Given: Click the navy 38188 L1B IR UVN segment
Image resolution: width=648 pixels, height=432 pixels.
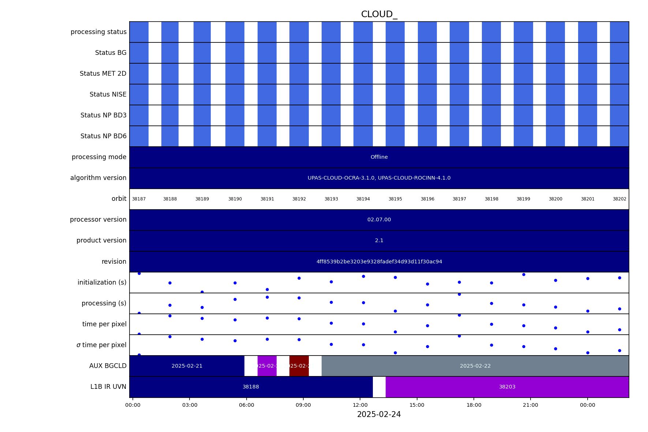Looking at the screenshot, I should click(251, 387).
